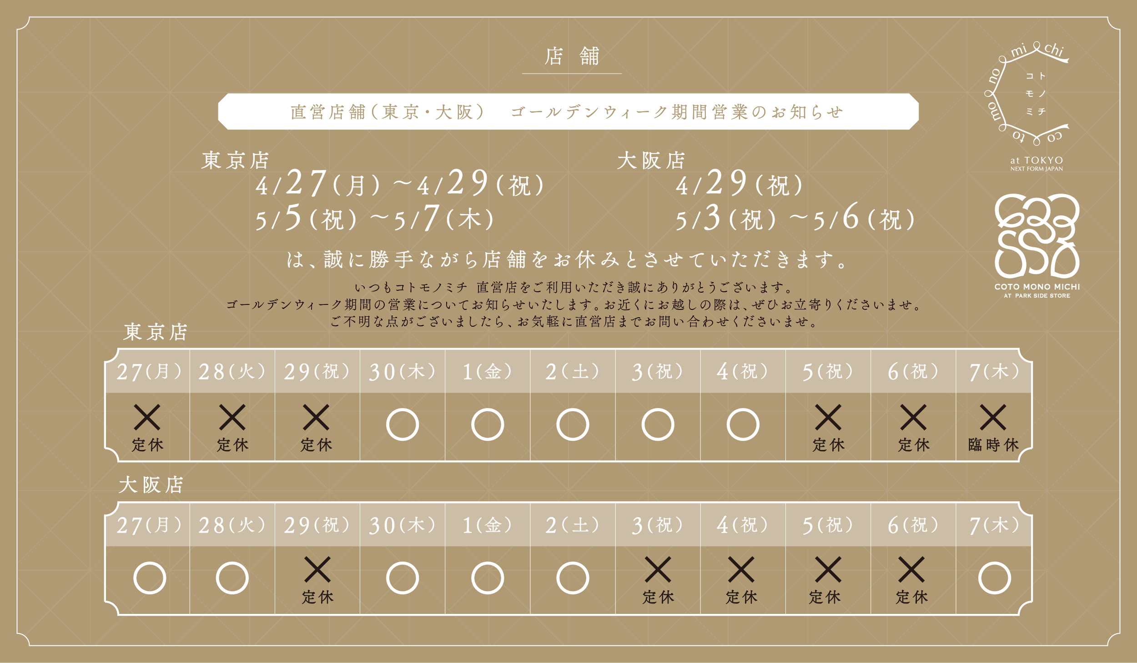Image resolution: width=1137 pixels, height=663 pixels.
Task: Click the open circle under Osaka 27(月)
Action: click(x=150, y=578)
